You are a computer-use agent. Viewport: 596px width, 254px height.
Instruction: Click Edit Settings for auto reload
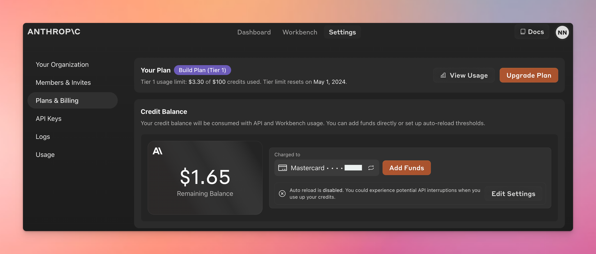click(x=513, y=194)
